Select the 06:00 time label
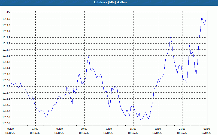Image resolution: width=218 pixels, height=136 pixels. 60,129
